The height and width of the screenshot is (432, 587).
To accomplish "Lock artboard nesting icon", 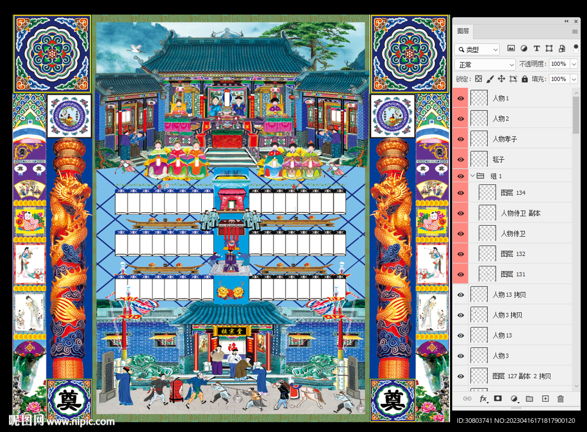I will tap(513, 79).
